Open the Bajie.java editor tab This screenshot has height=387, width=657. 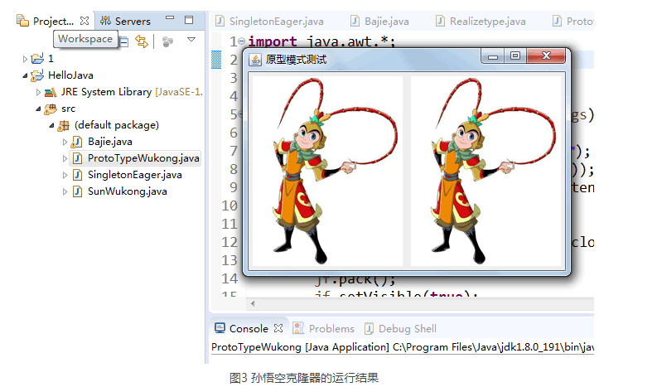click(379, 21)
